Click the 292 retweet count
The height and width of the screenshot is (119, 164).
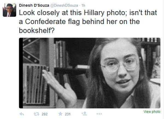[x=45, y=114]
